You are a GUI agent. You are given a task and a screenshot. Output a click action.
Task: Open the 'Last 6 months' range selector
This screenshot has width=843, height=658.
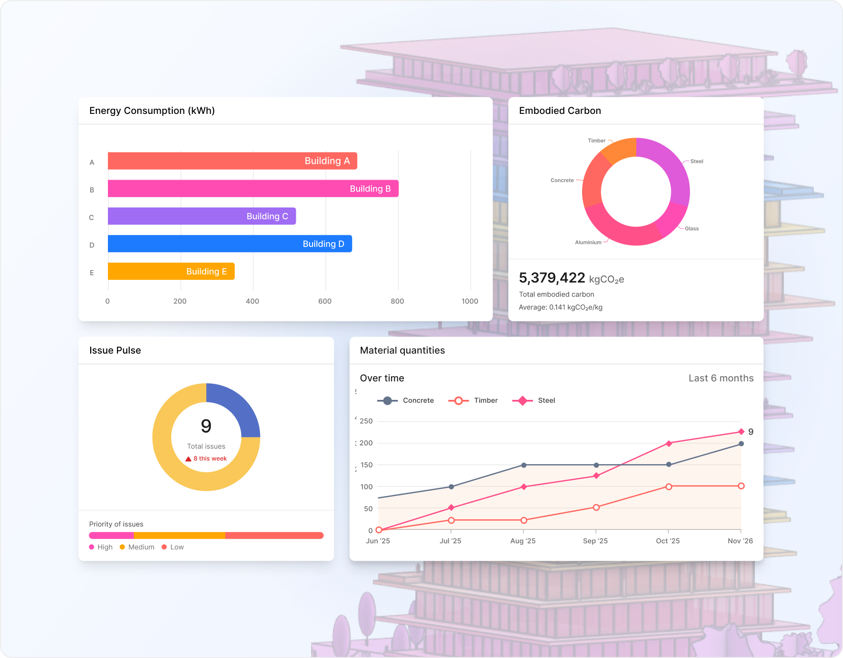(x=720, y=378)
